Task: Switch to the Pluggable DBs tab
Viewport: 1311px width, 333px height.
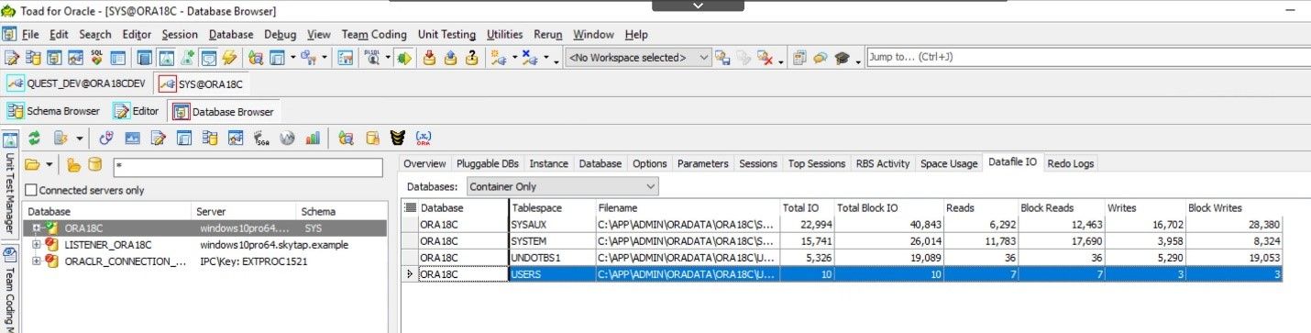Action: tap(487, 163)
